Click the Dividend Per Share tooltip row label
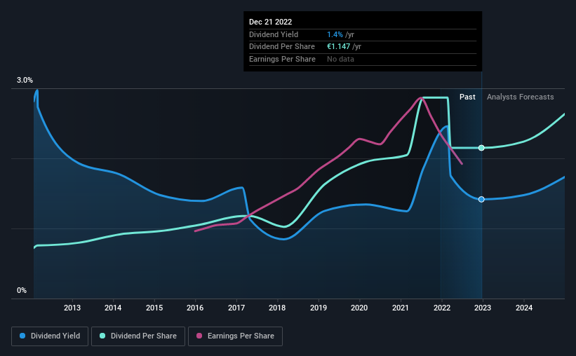576x356 pixels. click(282, 47)
